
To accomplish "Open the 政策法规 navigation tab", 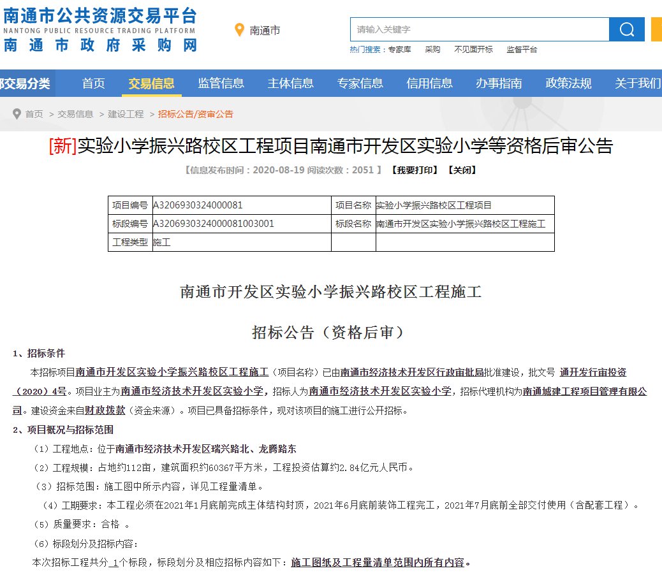I will [x=569, y=83].
